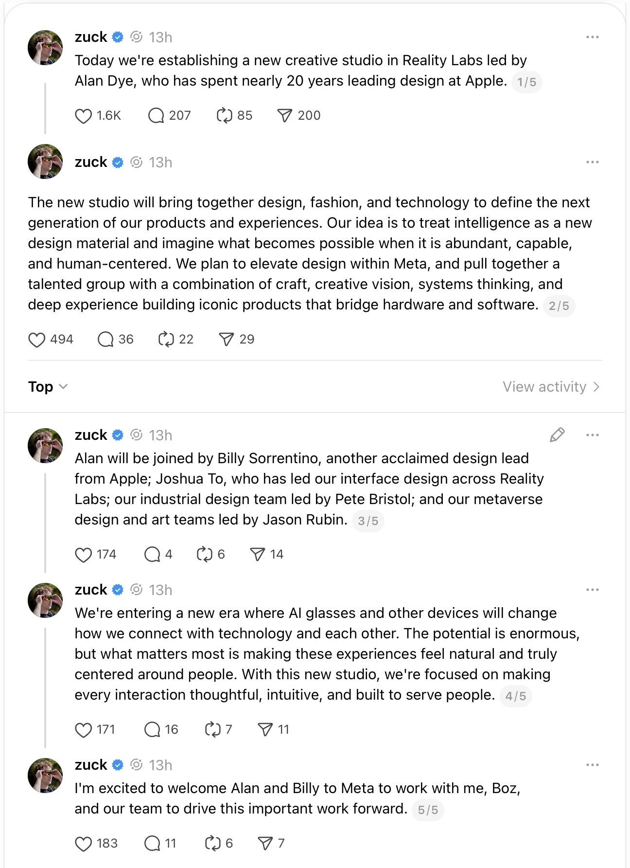Open three-dot menu on the 4/5 post
This screenshot has height=868, width=630.
[x=592, y=590]
